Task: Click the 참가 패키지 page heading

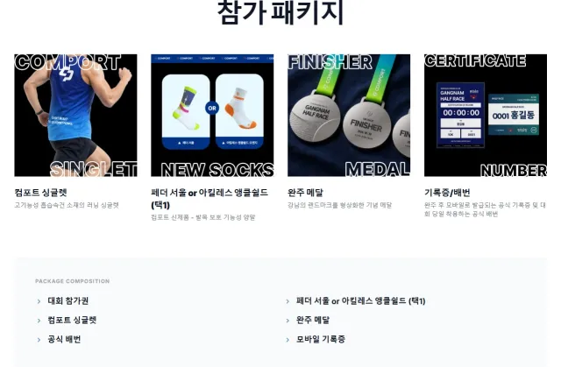Action: 280,12
